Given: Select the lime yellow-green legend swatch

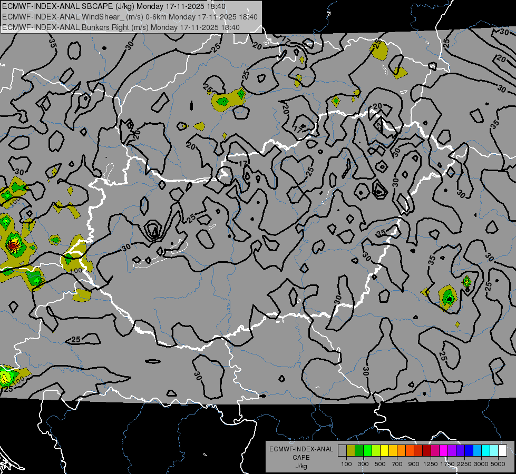Looking at the screenshot, I should tap(376, 450).
